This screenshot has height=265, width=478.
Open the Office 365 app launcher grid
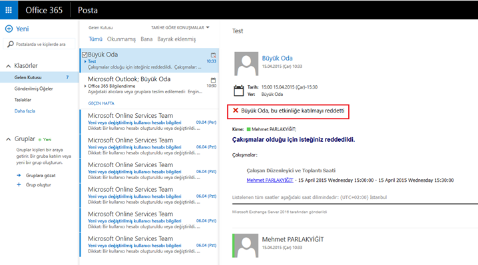coord(9,10)
